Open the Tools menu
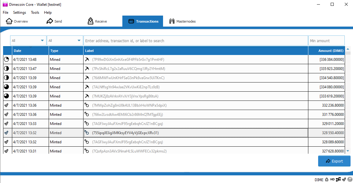This screenshot has height=183, width=353. click(35, 12)
